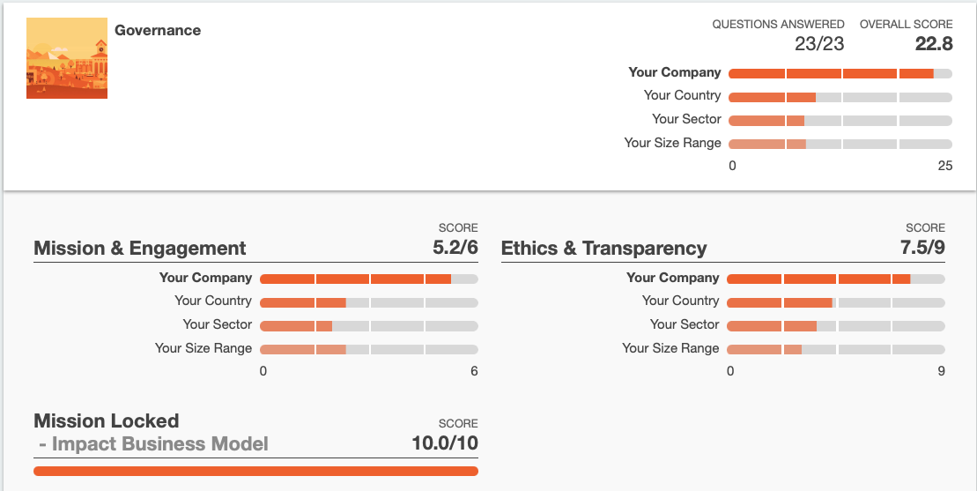Click the 22.8 overall score value

933,43
